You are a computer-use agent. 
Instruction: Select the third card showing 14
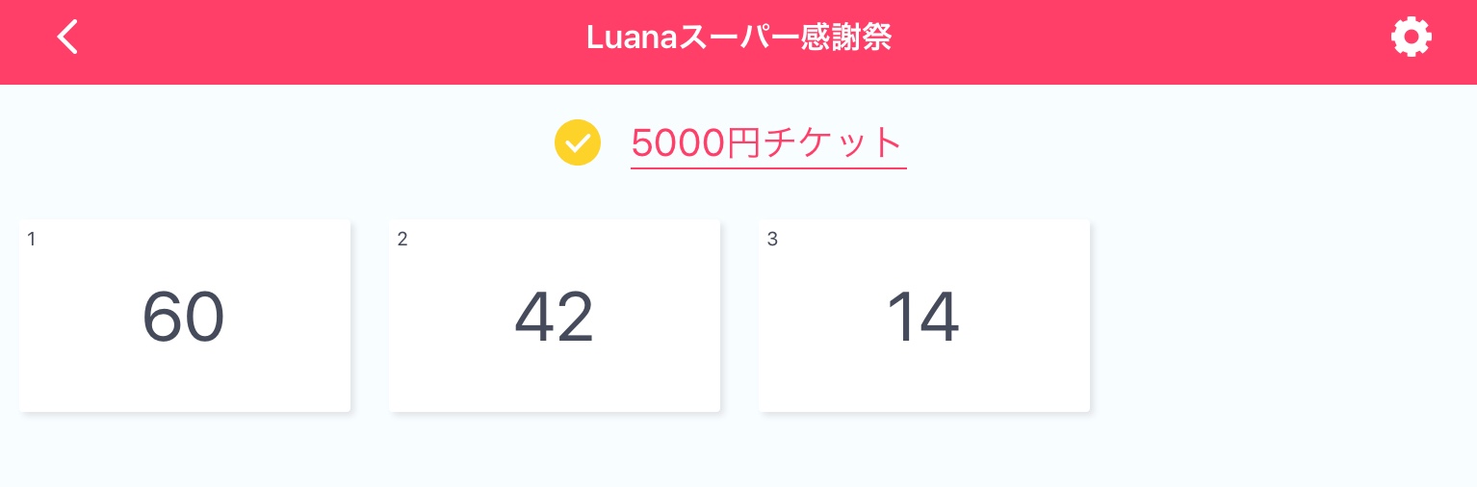point(924,316)
